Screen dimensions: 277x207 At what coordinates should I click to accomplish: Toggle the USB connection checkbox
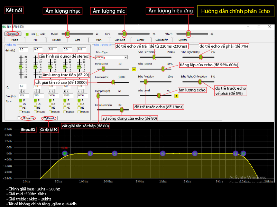point(27,34)
